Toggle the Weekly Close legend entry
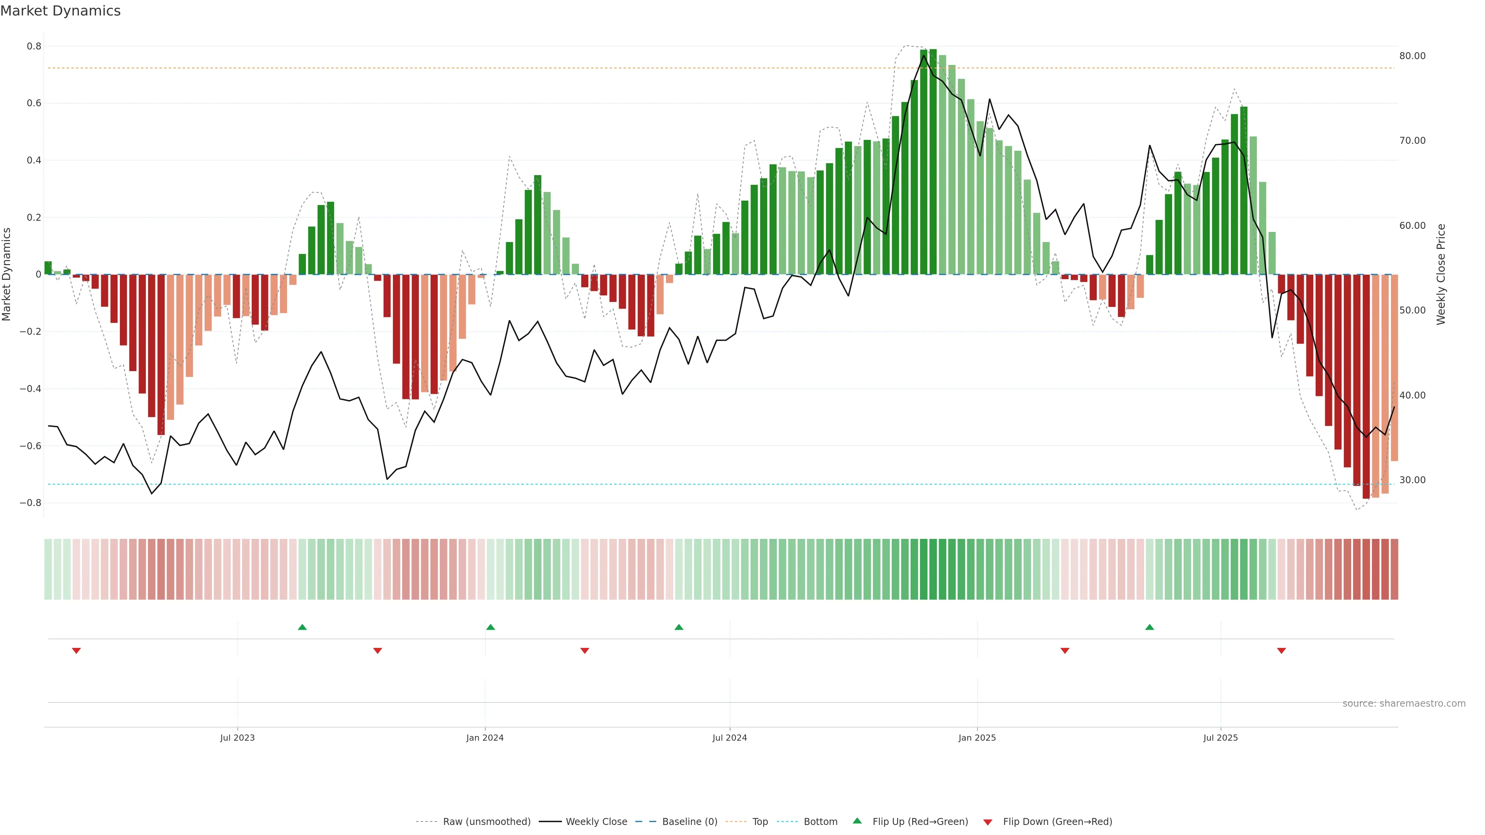This screenshot has width=1485, height=835. coord(596,822)
